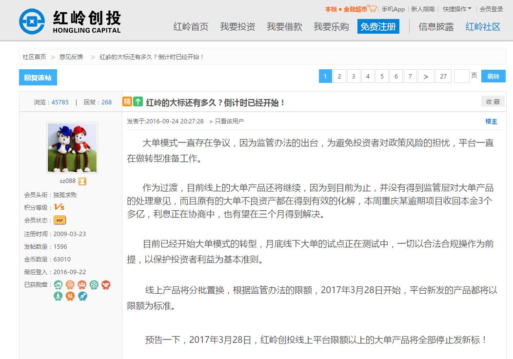Click the registration date 2009-03-23
This screenshot has height=359, width=513.
coord(70,234)
